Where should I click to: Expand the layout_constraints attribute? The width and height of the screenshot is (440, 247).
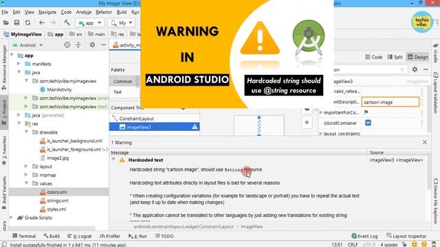pyautogui.click(x=321, y=134)
